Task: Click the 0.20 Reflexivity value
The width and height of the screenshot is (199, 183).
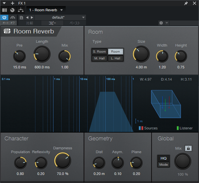Action: tap(41, 174)
